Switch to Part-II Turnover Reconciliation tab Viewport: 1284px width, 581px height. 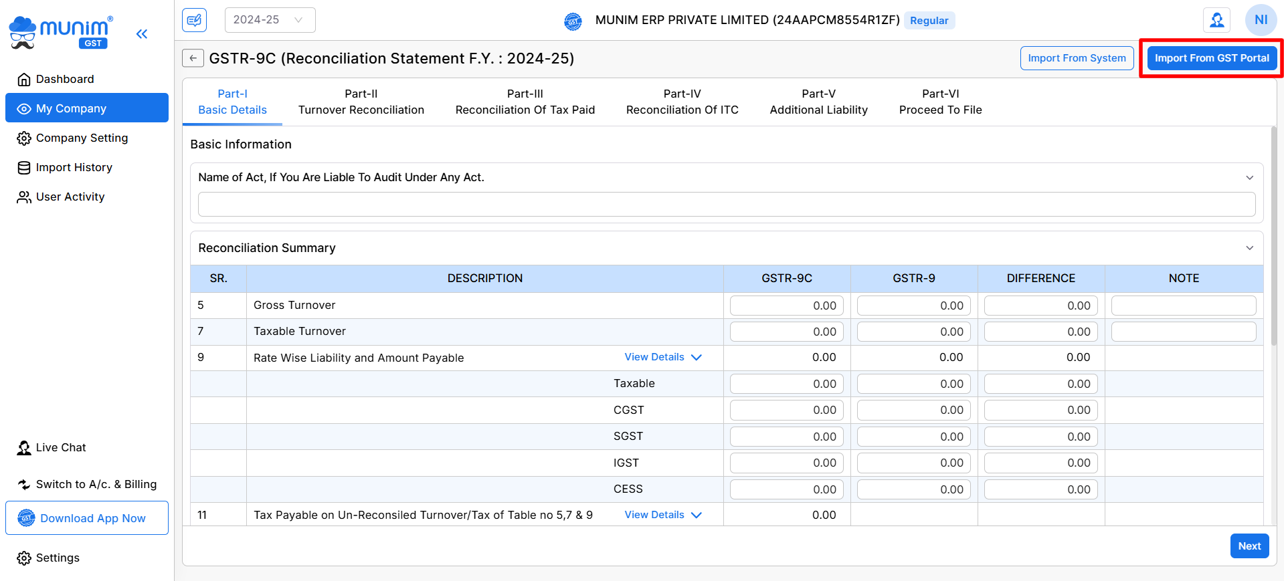point(361,102)
